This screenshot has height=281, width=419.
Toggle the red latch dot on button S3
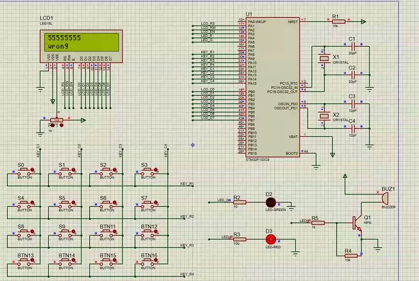[156, 170]
